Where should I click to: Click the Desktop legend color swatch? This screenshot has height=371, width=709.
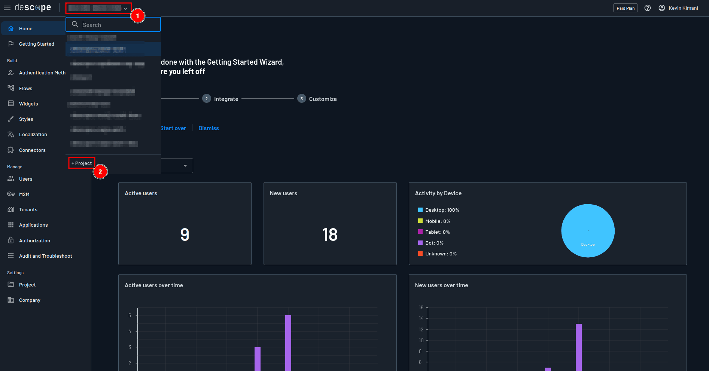click(x=420, y=210)
